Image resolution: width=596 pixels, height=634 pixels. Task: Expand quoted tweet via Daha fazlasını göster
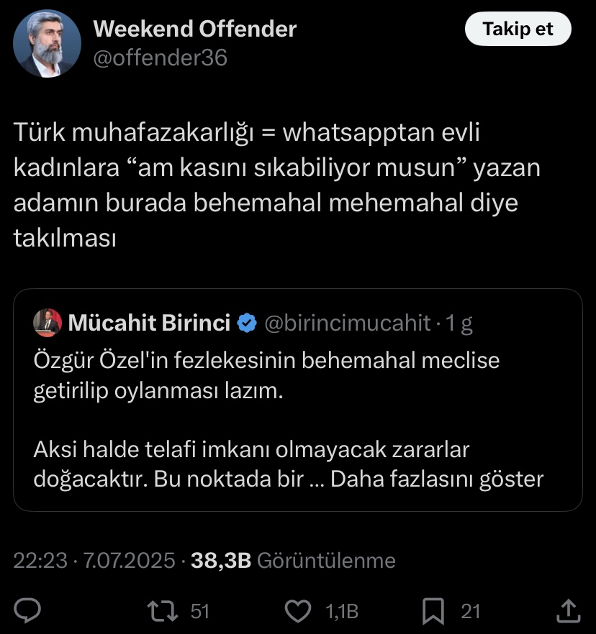coord(437,479)
